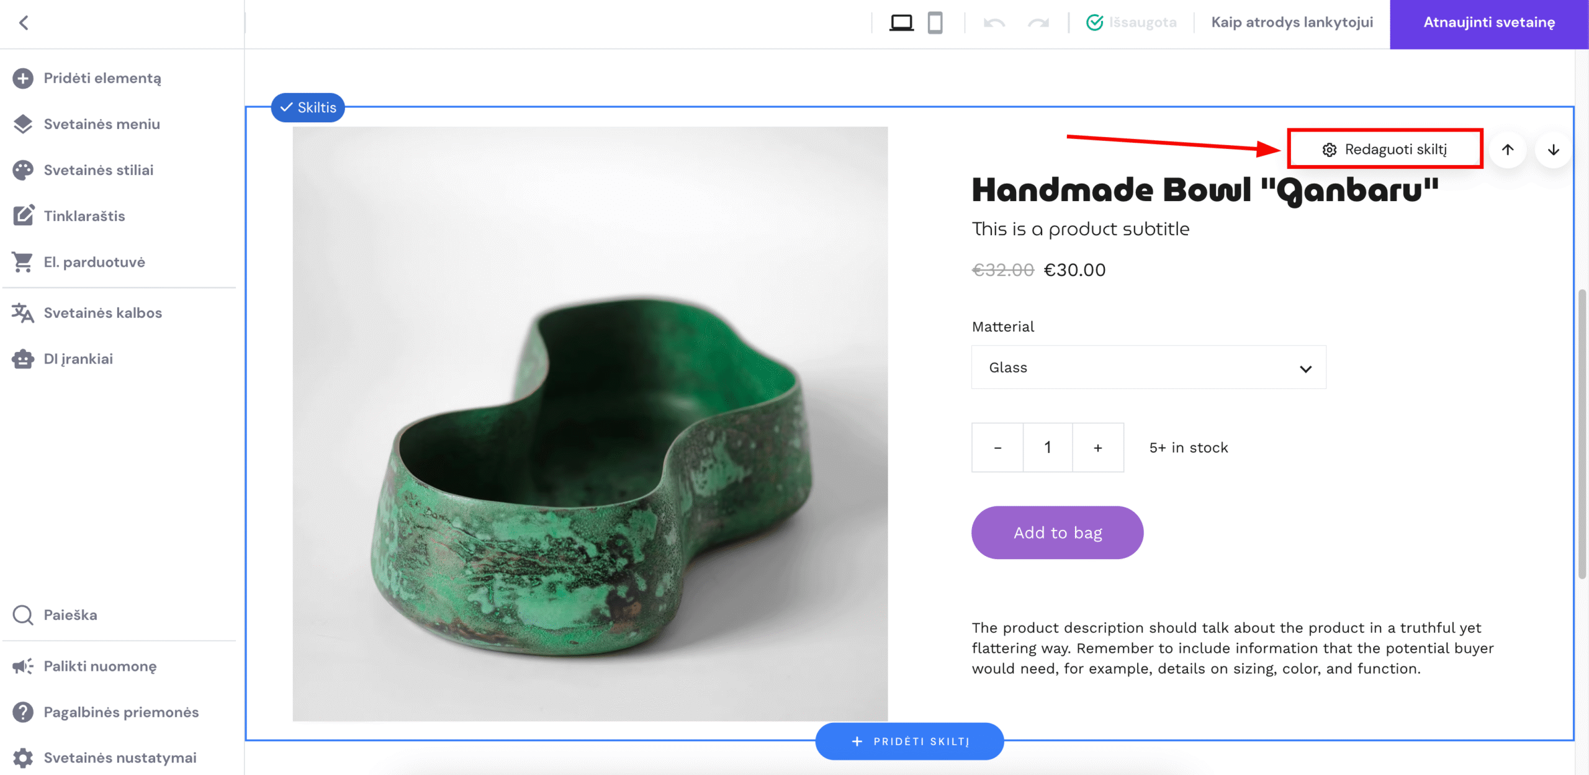The image size is (1589, 775).
Task: Open Svetainės stiliai palette icon
Action: 23,170
